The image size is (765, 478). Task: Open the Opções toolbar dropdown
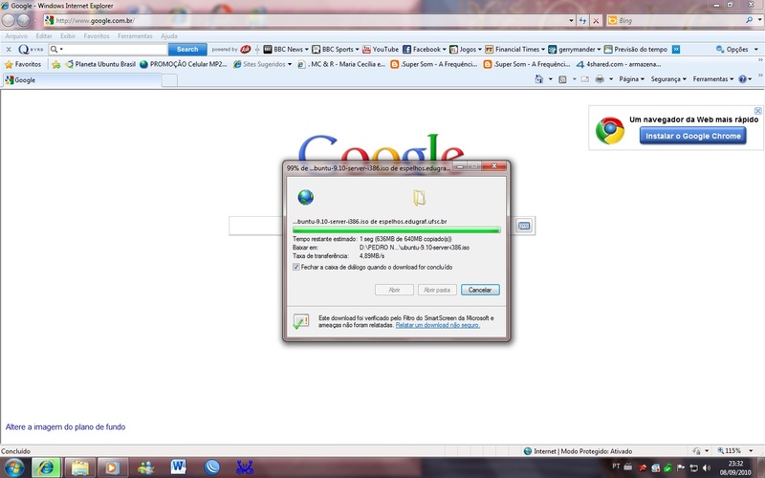point(736,50)
